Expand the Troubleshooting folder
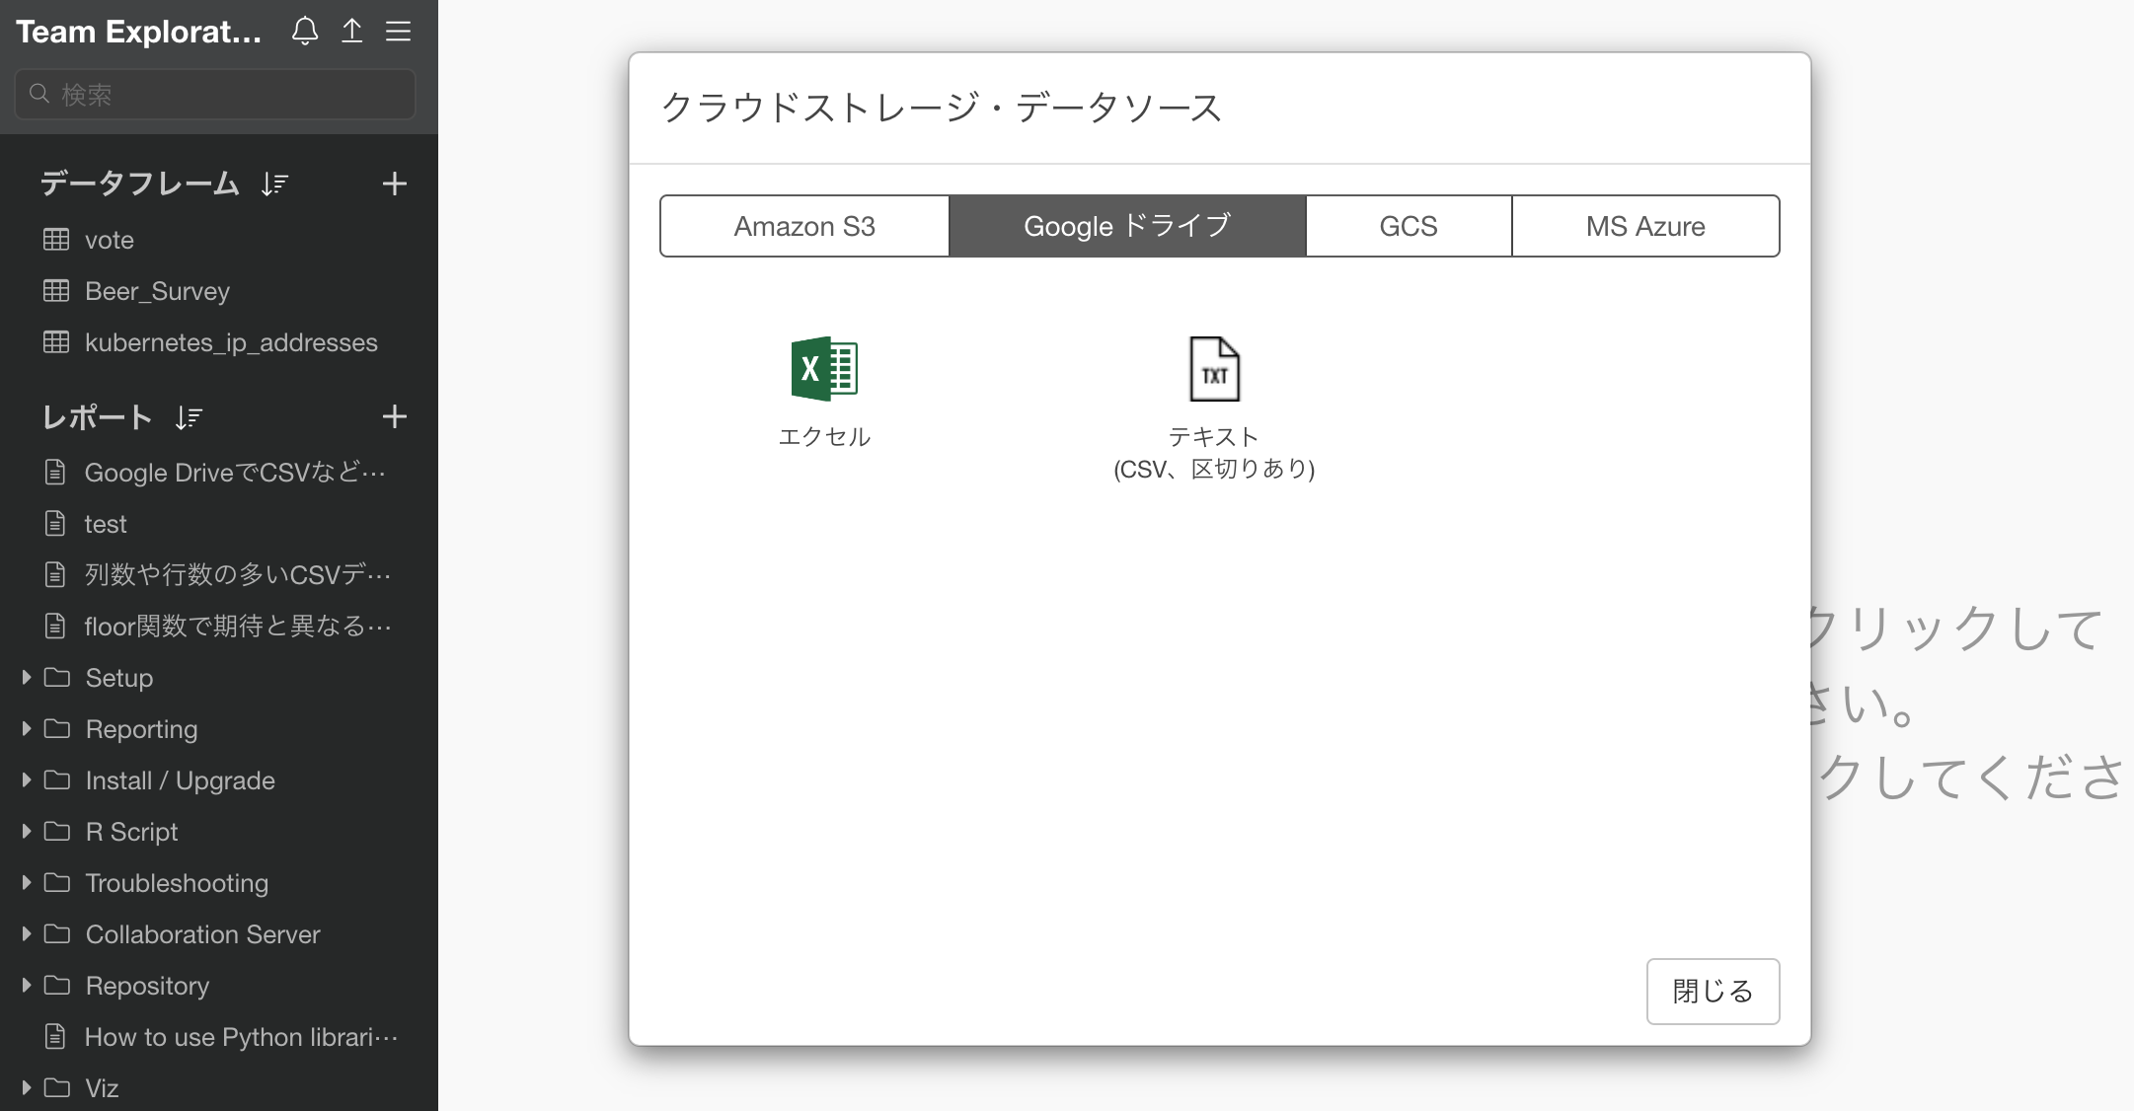 (27, 882)
